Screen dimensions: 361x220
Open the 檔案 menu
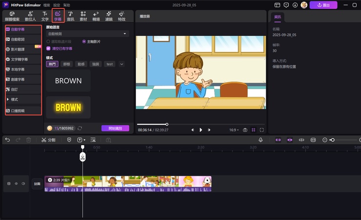coord(46,5)
